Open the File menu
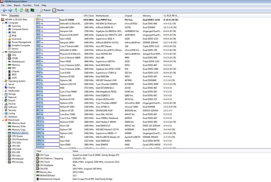This screenshot has height=182, width=271. (x=3, y=5)
